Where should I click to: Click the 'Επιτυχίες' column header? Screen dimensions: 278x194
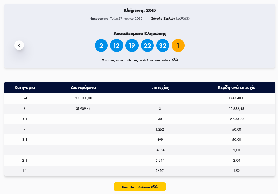pyautogui.click(x=160, y=87)
